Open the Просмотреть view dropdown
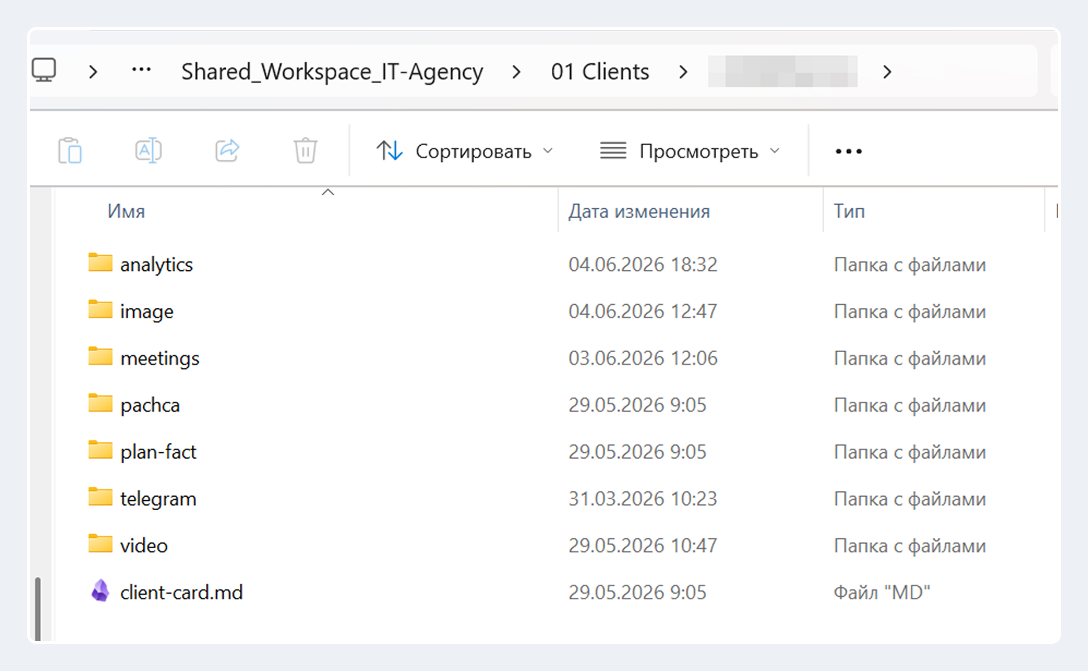The width and height of the screenshot is (1088, 671). (x=690, y=151)
